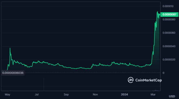Click the 0.000010 y-axis value

(168, 6)
